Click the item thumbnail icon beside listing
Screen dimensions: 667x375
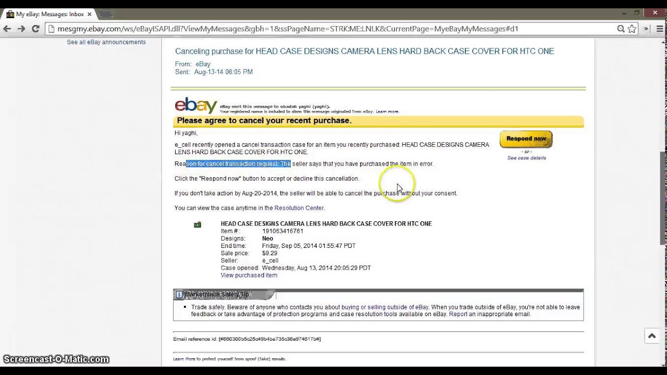197,224
